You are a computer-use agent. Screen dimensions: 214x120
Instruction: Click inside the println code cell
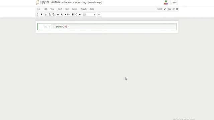[x=114, y=27]
